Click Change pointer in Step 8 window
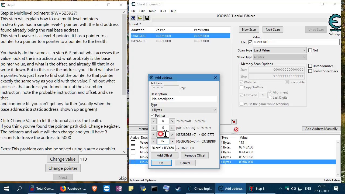Image resolution: width=345 pixels, height=194 pixels. tap(63, 168)
